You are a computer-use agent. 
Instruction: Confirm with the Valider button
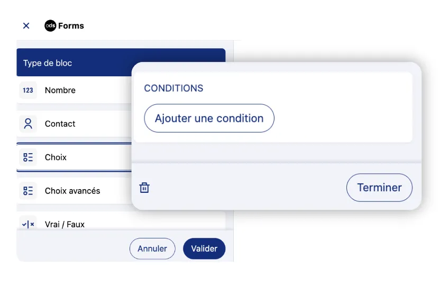click(x=204, y=248)
